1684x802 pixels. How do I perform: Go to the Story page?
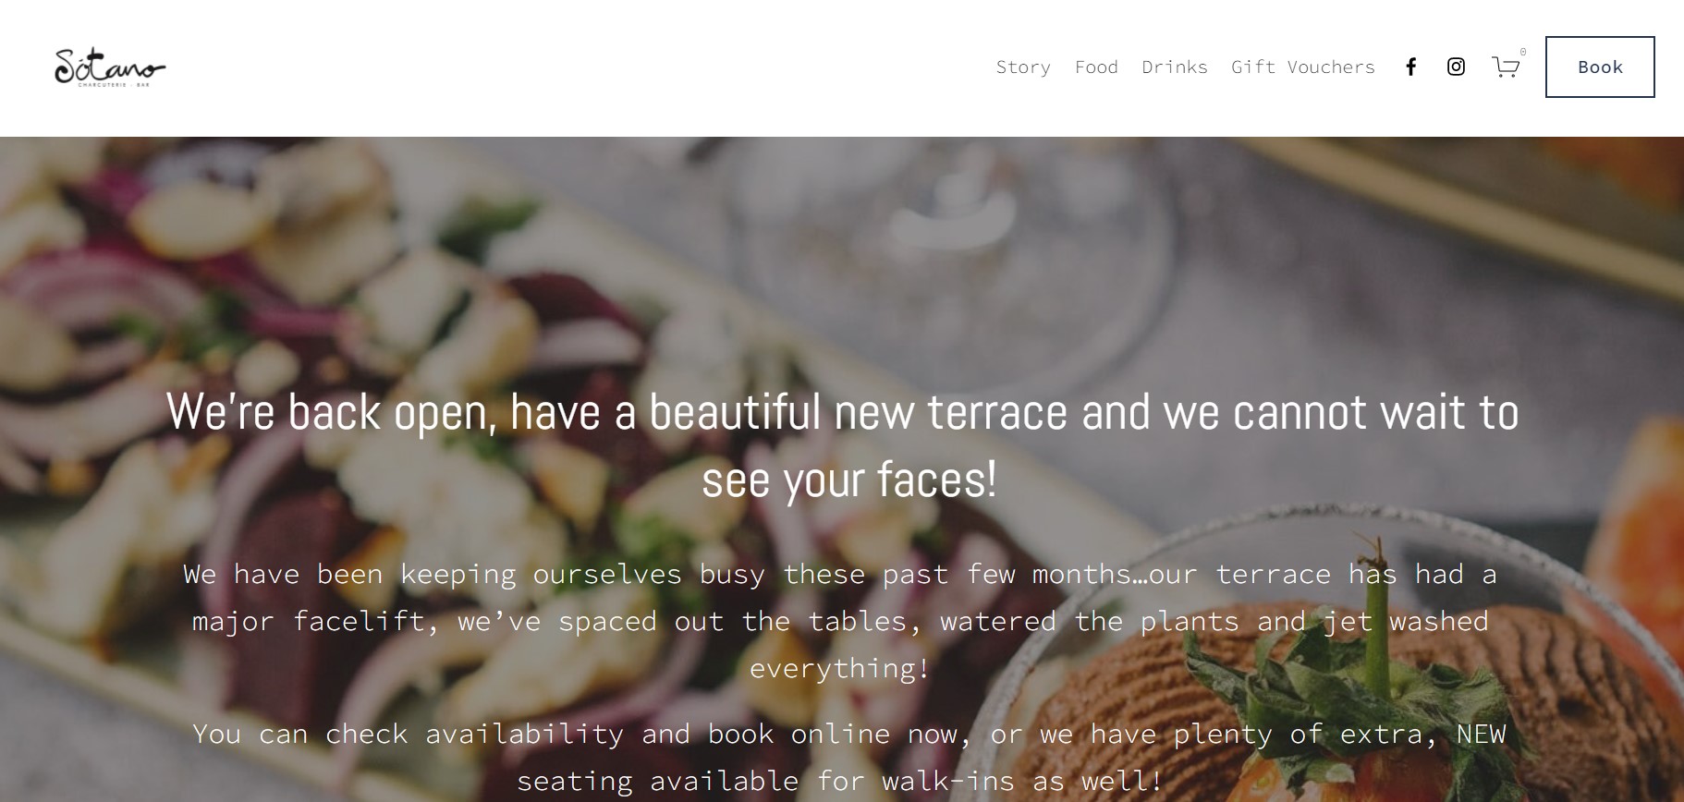(1023, 67)
